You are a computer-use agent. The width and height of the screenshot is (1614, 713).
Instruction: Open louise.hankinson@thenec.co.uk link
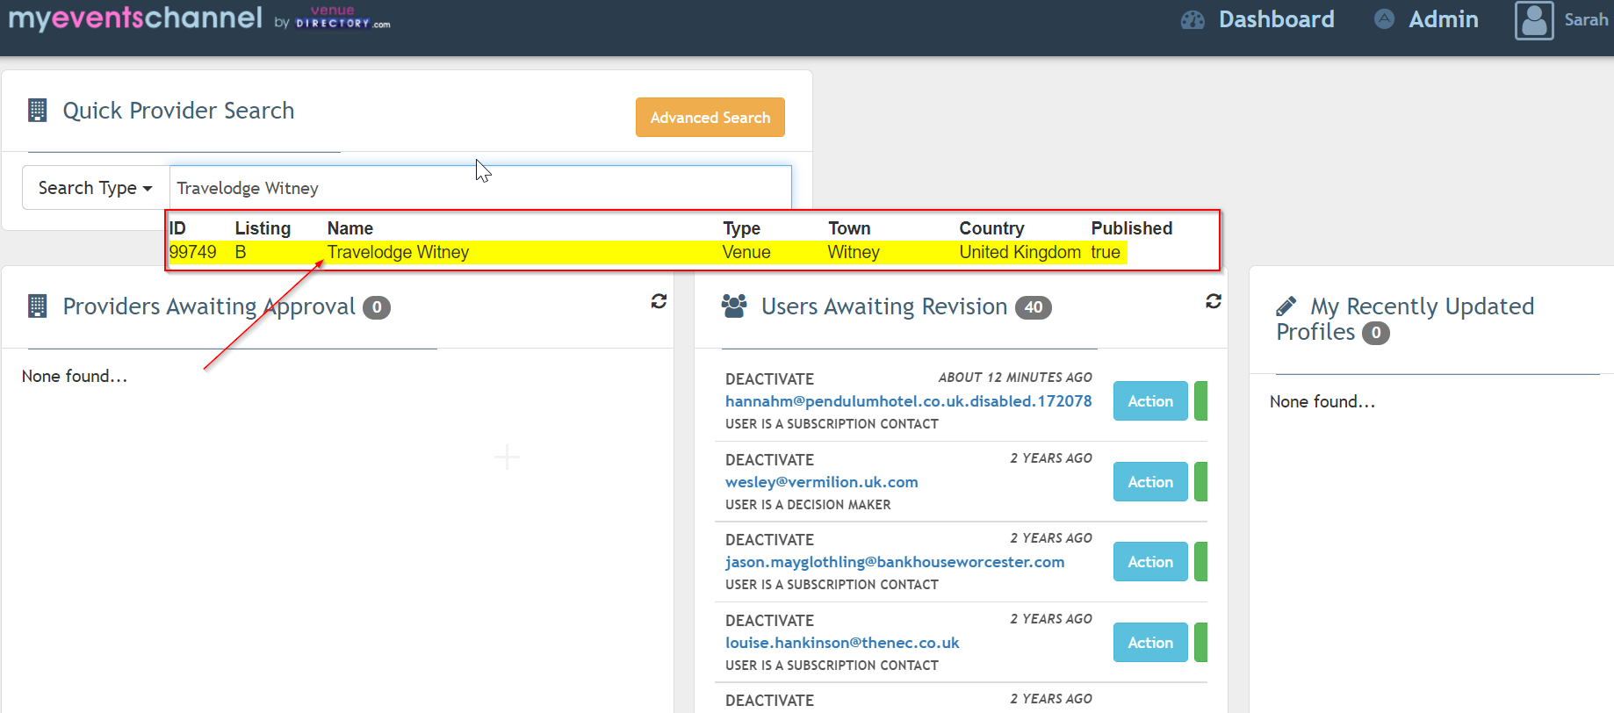[842, 643]
